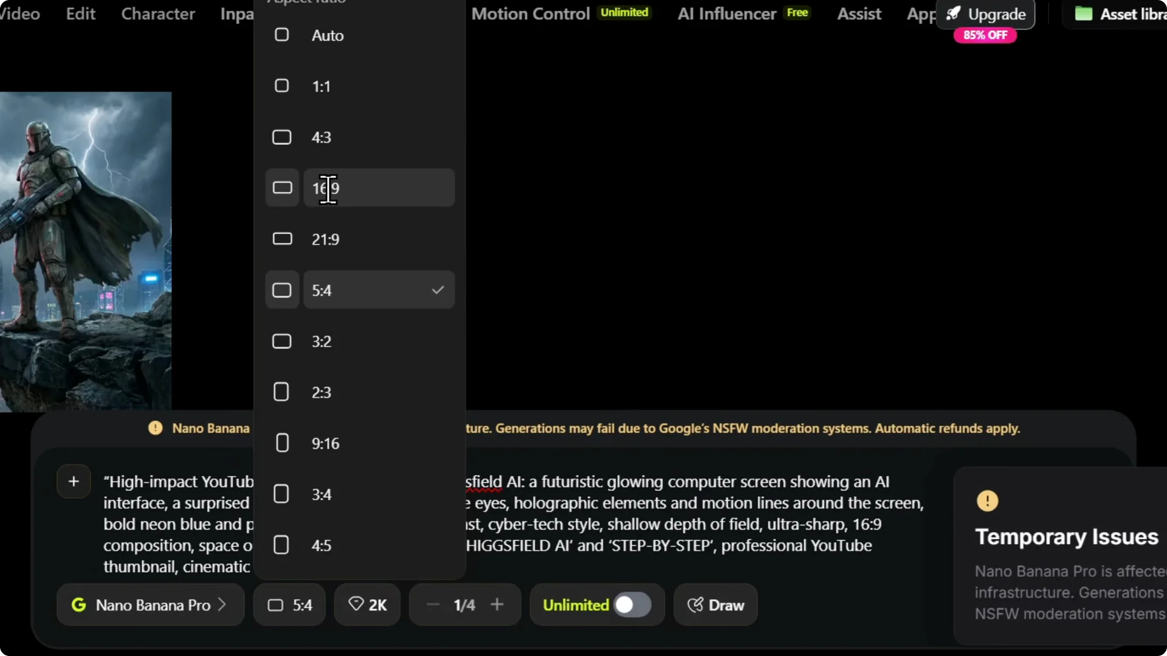Click the plus icon to add an image

[73, 481]
